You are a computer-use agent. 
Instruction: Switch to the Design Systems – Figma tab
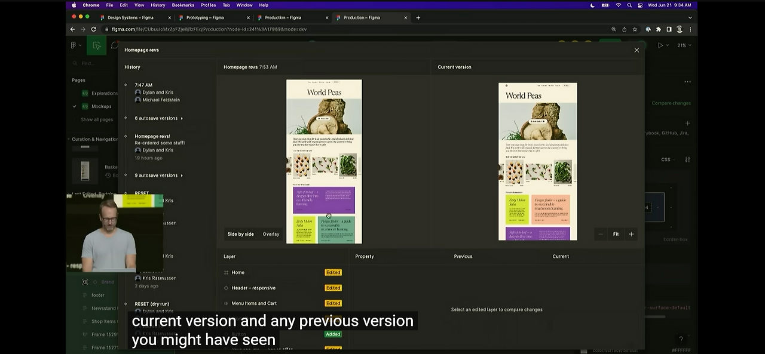[130, 17]
